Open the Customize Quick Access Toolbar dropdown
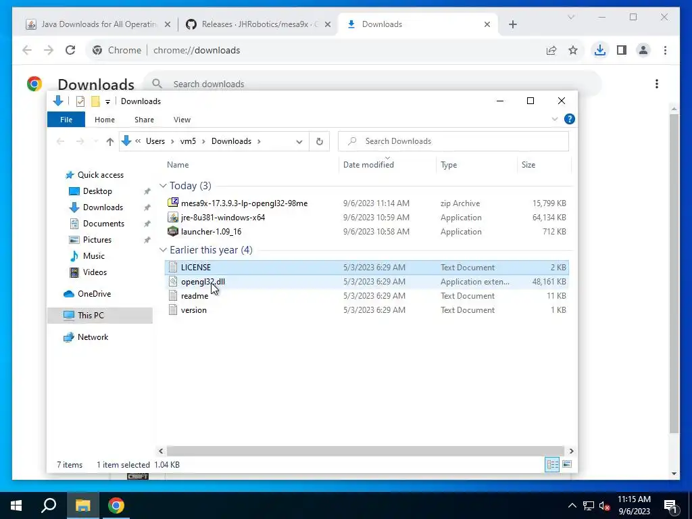The width and height of the screenshot is (692, 519). (x=107, y=102)
